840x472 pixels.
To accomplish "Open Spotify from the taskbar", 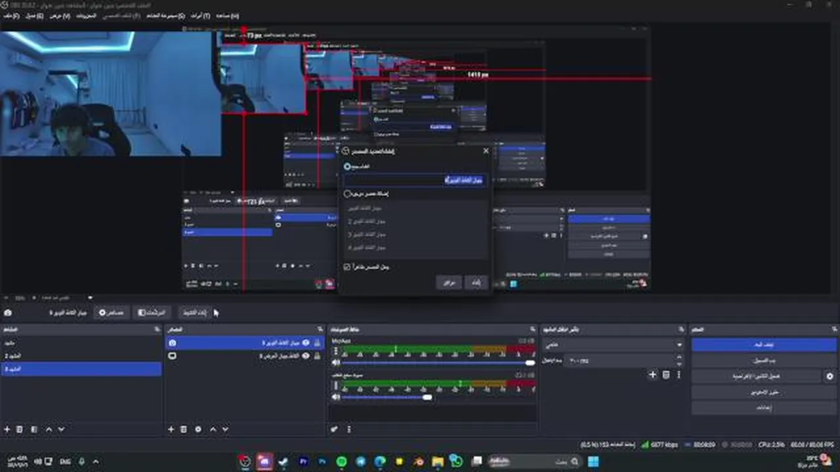I will [341, 462].
